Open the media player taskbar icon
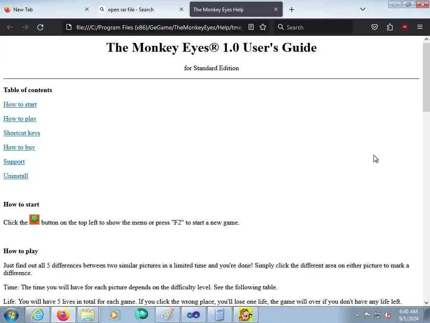Image resolution: width=430 pixels, height=323 pixels. 114,315
